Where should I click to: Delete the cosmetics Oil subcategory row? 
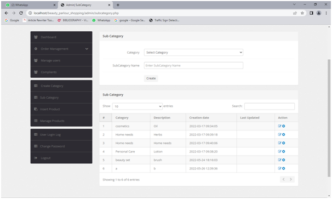click(x=283, y=126)
